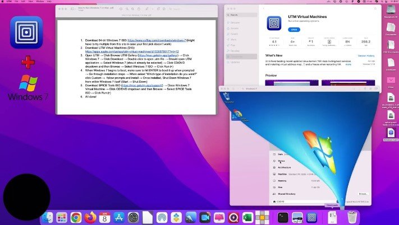Open the AirDrop-style circular icon in Dock
The height and width of the screenshot is (225, 399).
(162, 218)
